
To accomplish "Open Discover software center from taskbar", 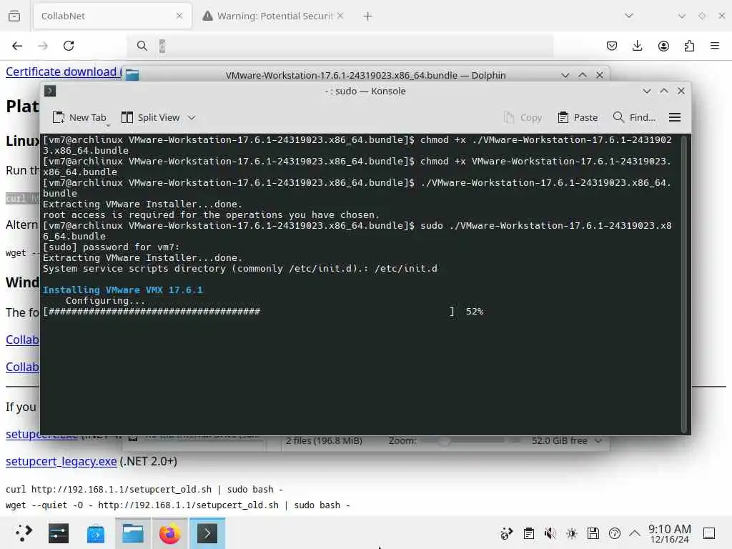I will coord(96,533).
